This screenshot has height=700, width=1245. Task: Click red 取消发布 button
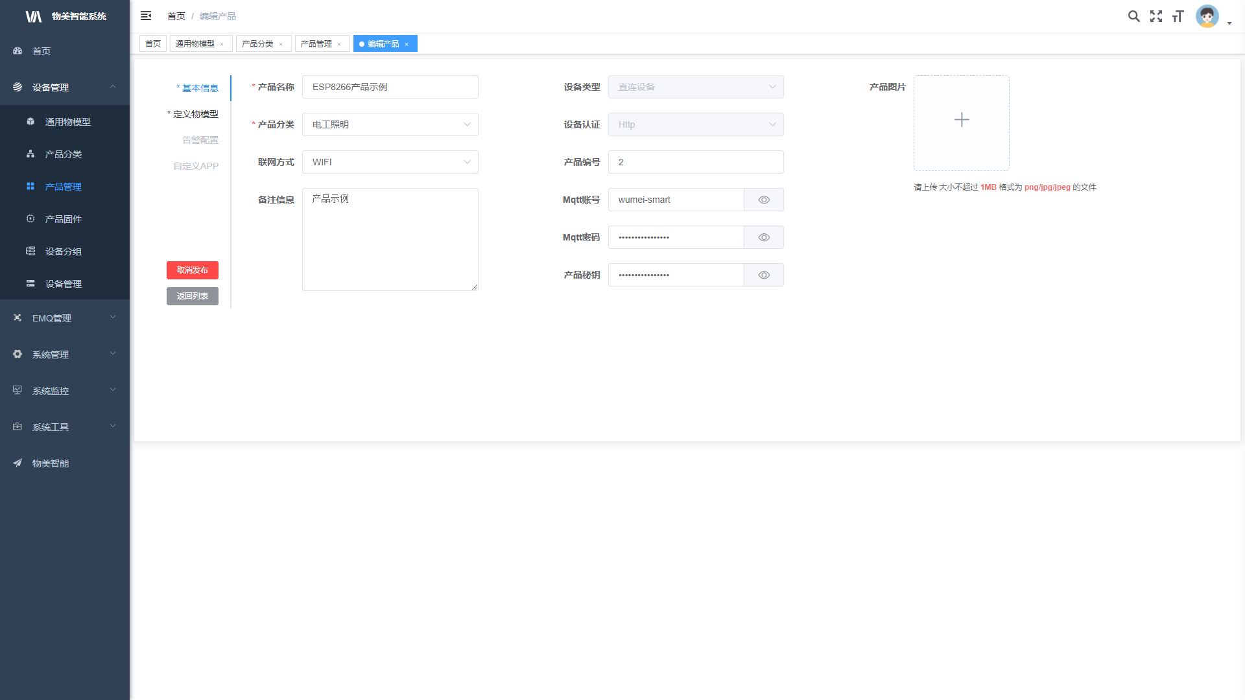pos(192,270)
